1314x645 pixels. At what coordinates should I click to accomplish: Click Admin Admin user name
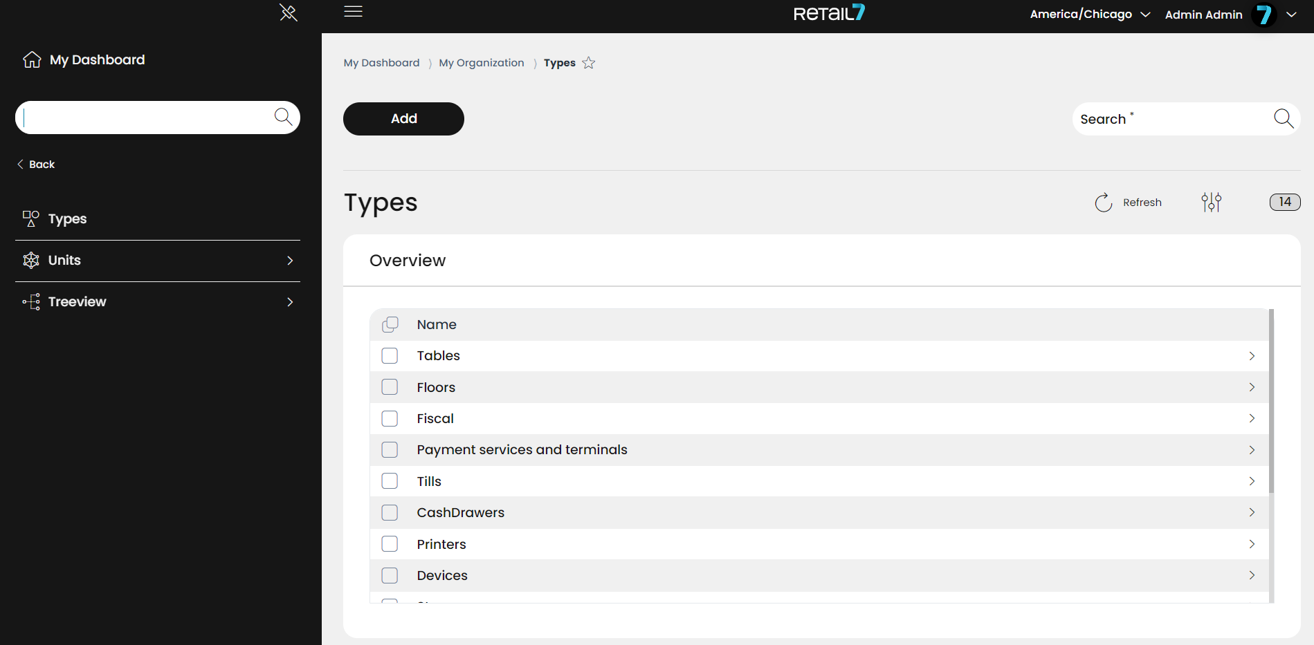coord(1204,15)
